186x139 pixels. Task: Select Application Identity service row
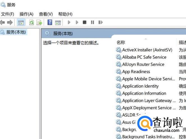(x=140, y=86)
